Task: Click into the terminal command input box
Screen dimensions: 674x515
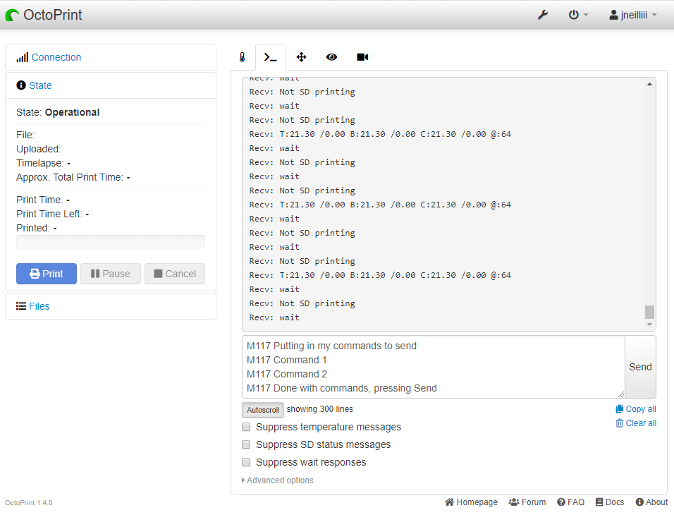Action: [x=434, y=367]
